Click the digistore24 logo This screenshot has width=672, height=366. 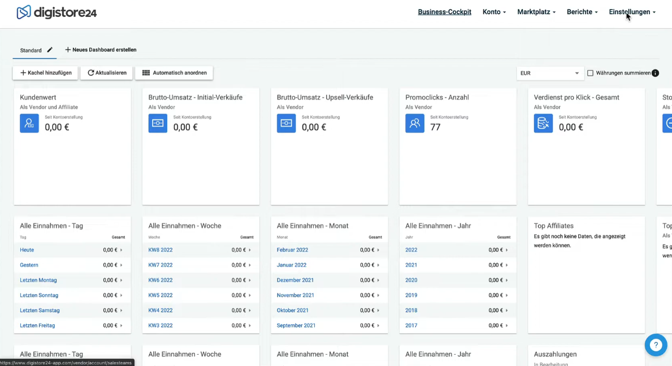(x=57, y=12)
